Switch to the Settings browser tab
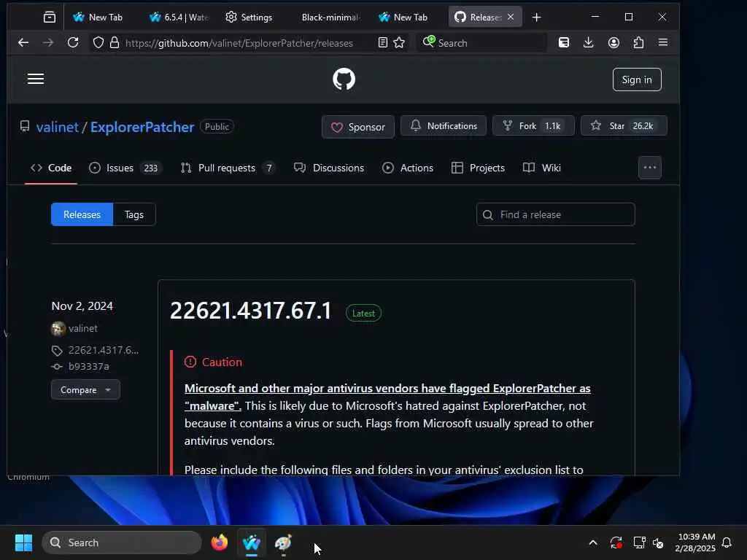Viewport: 747px width, 560px height. [x=249, y=17]
